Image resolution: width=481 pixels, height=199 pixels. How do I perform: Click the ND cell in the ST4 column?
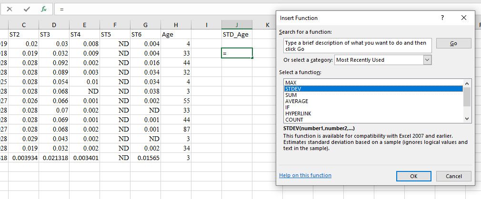tap(84, 91)
